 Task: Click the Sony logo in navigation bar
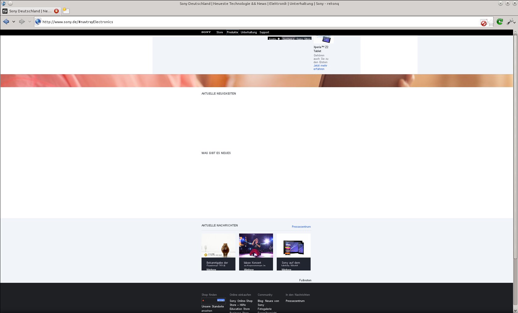point(206,32)
